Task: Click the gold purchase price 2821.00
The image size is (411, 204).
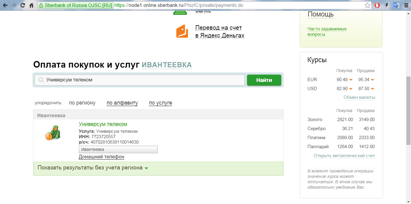Action: [345, 120]
